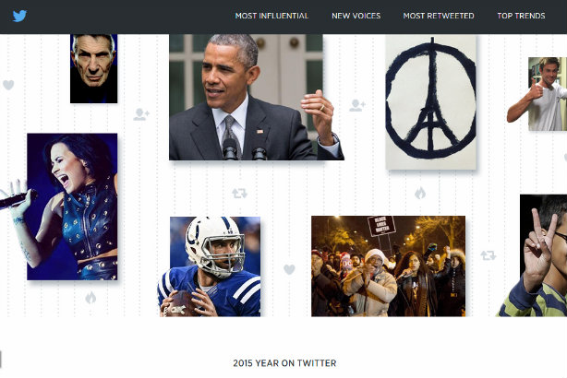
Task: Open the Most Influential section
Action: (271, 16)
